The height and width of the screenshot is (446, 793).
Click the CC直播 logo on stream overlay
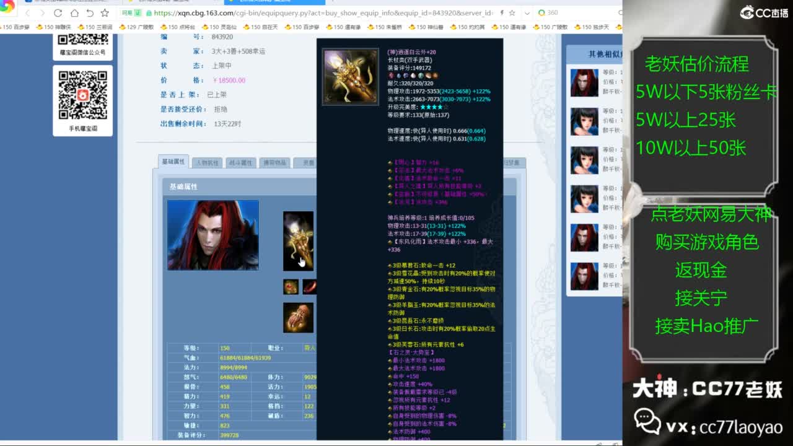(x=764, y=12)
